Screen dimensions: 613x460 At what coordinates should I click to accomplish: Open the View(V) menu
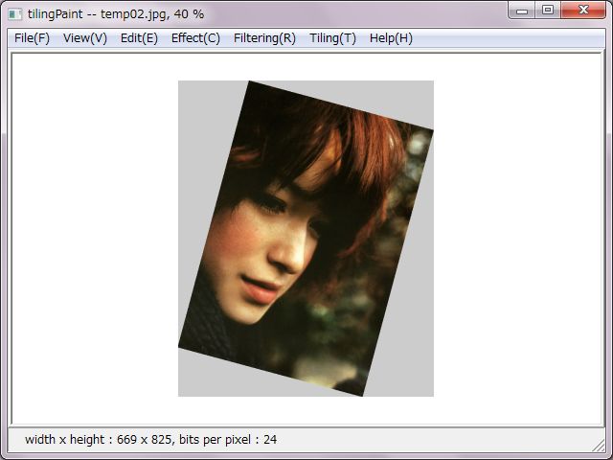pyautogui.click(x=85, y=38)
